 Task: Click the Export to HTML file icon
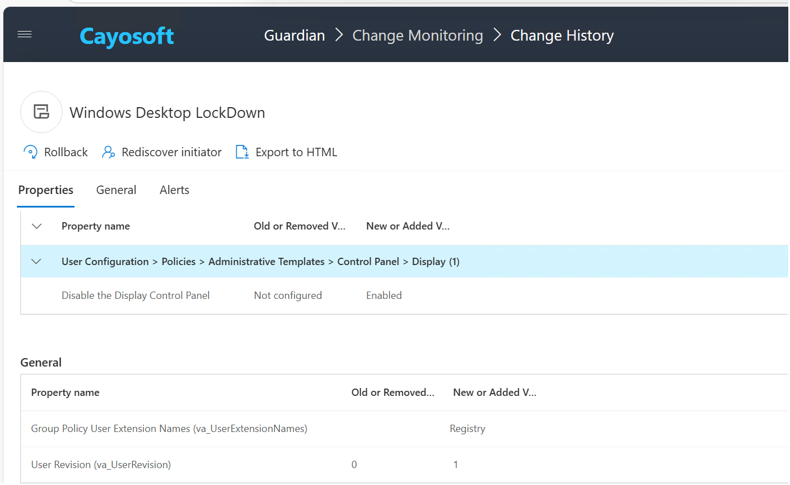(x=242, y=152)
